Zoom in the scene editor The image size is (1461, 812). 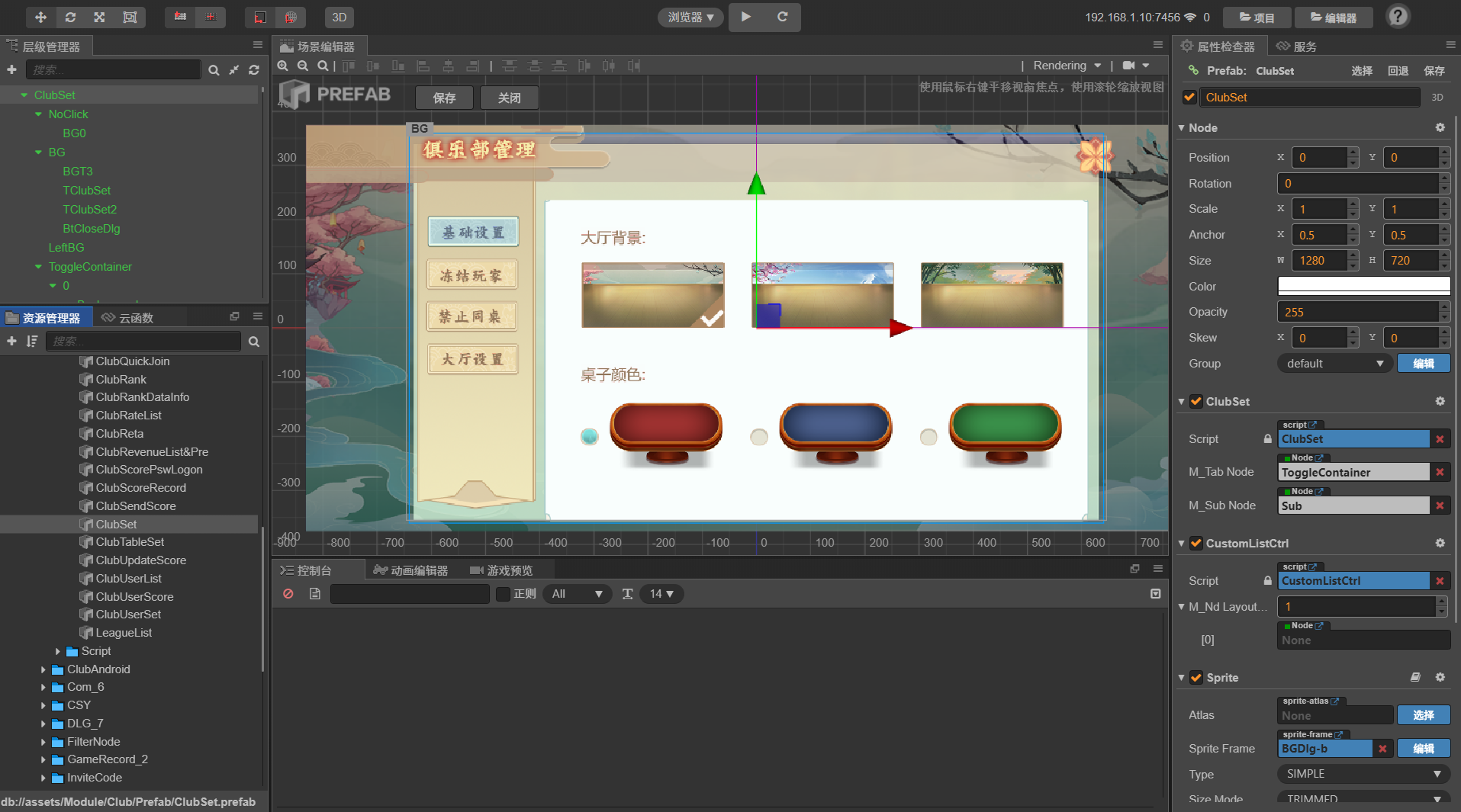pyautogui.click(x=283, y=66)
